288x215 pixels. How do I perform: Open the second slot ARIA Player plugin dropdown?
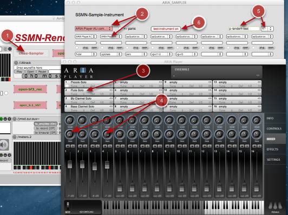[x=111, y=37]
